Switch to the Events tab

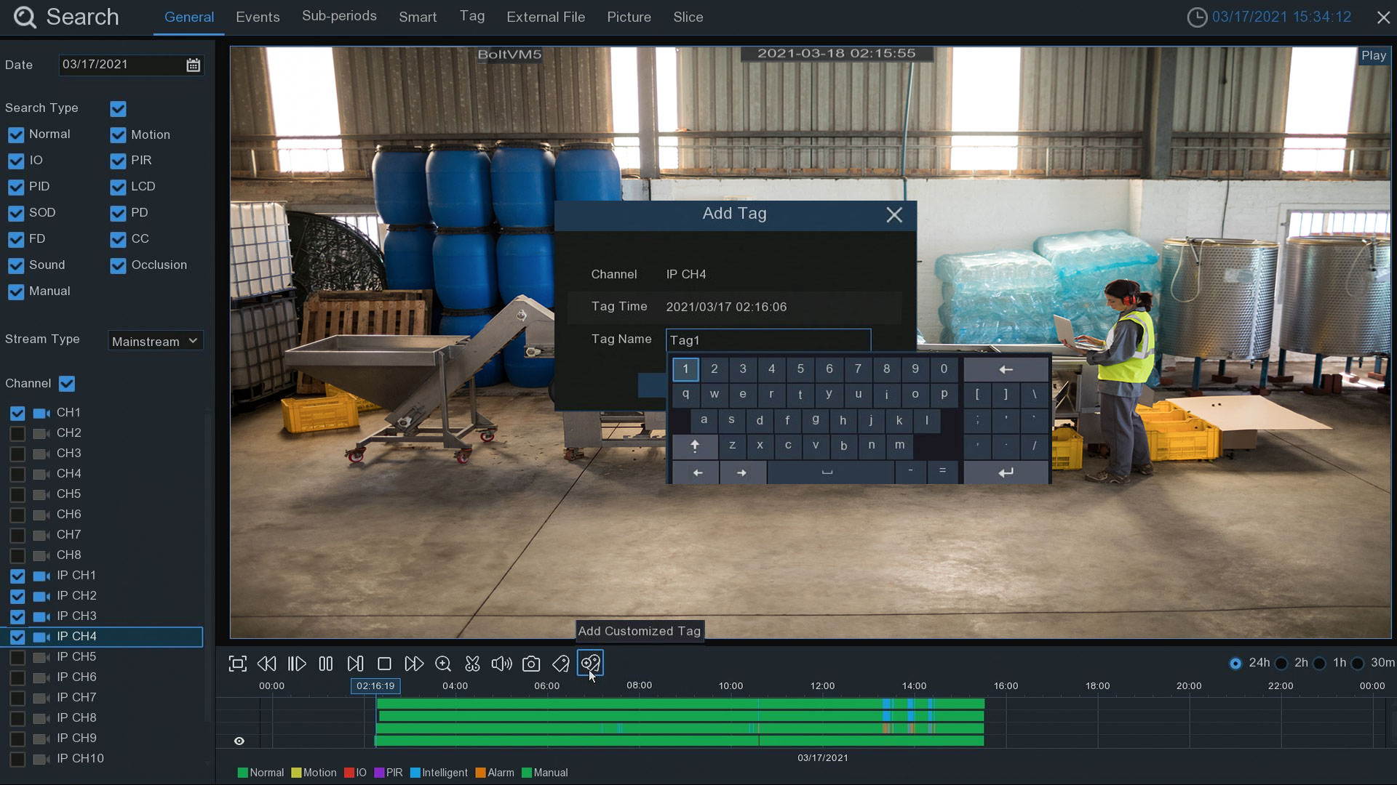(258, 17)
